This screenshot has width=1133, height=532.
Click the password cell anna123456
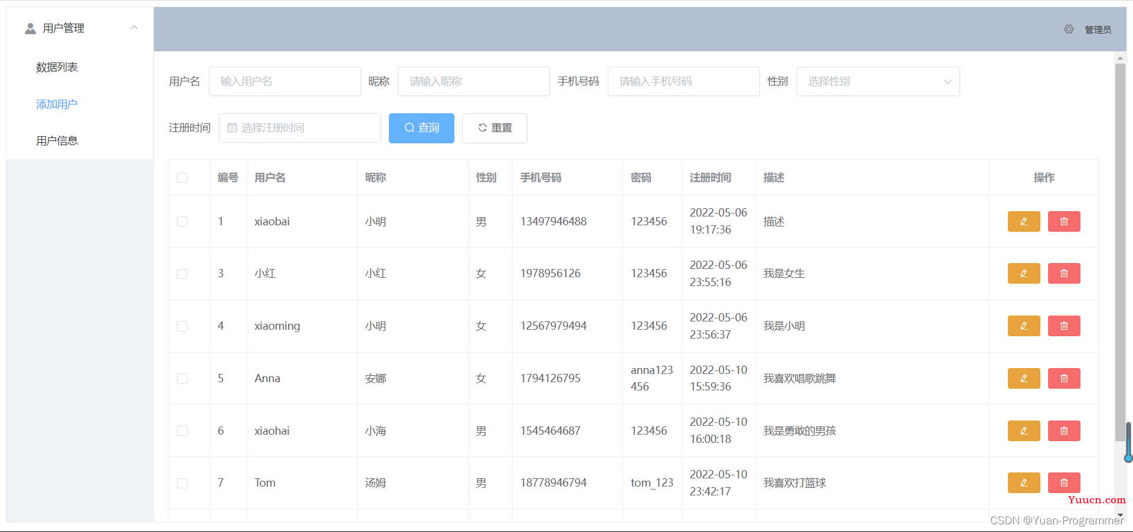[652, 378]
